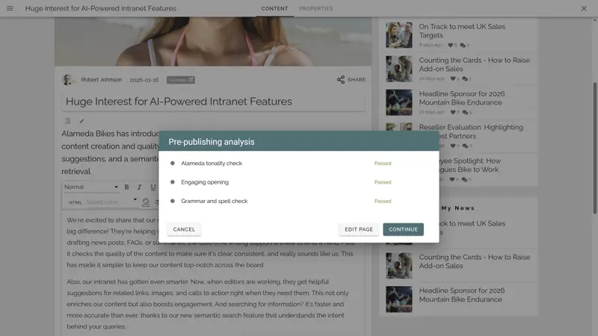
Task: Edit the page title field
Action: click(x=214, y=102)
